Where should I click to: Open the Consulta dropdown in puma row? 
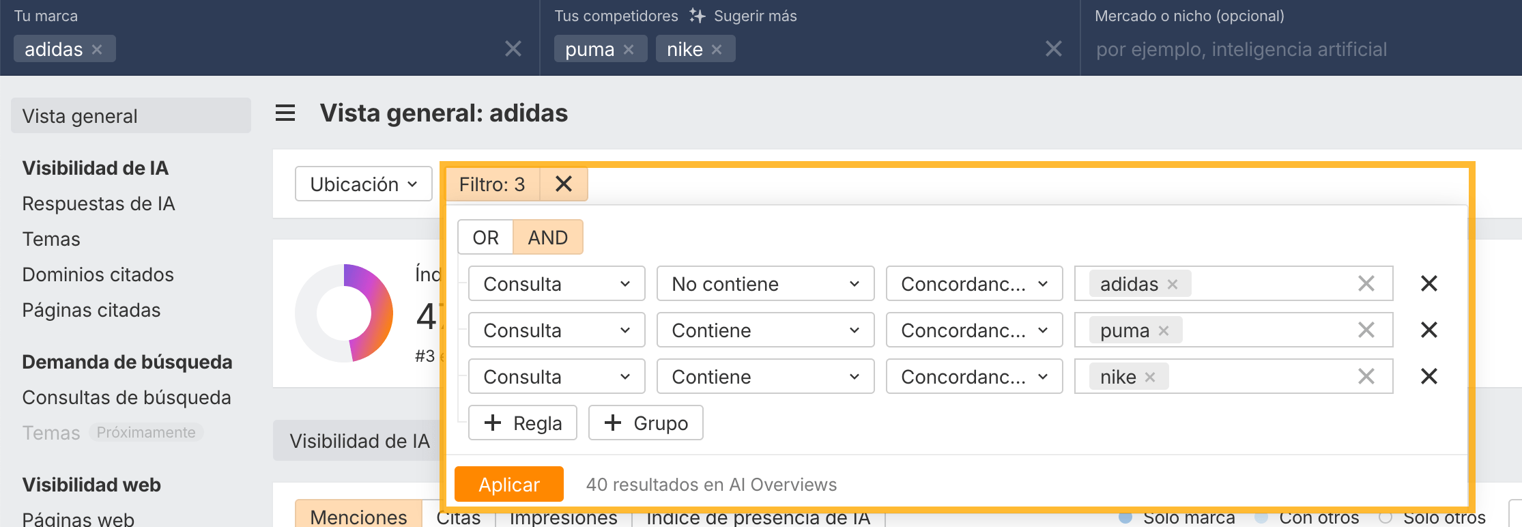[x=556, y=330]
